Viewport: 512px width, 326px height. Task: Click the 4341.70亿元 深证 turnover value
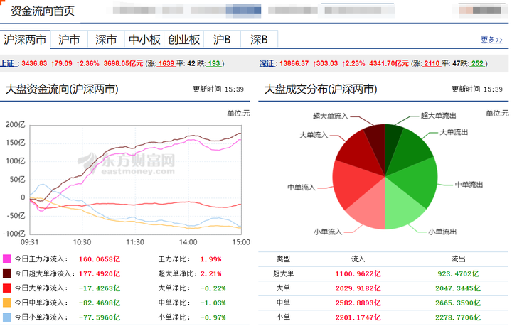pos(389,63)
